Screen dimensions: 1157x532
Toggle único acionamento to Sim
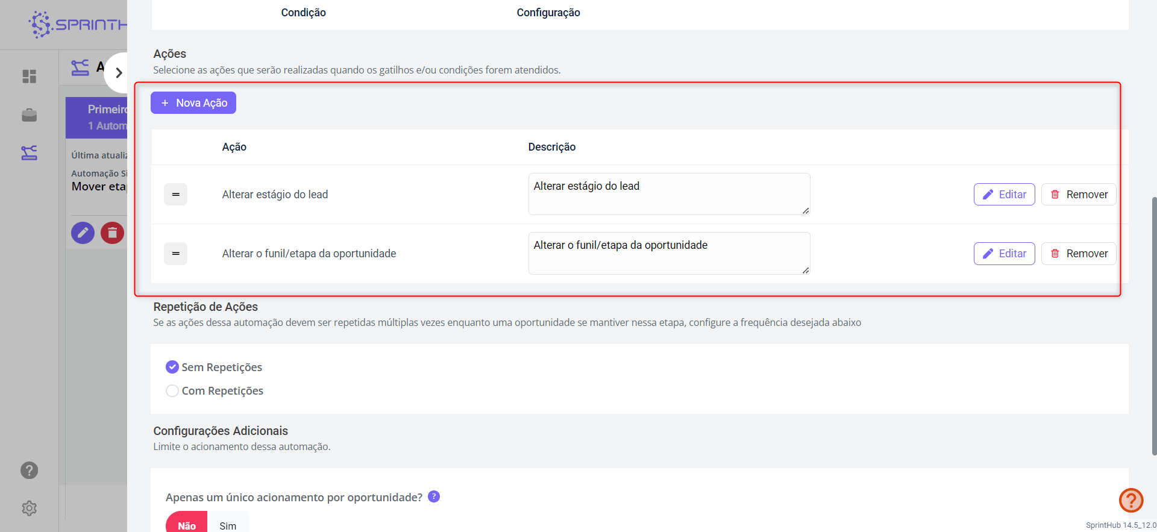pos(228,525)
